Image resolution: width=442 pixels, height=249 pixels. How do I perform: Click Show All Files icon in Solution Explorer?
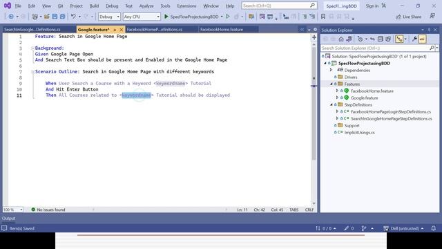pos(388,39)
